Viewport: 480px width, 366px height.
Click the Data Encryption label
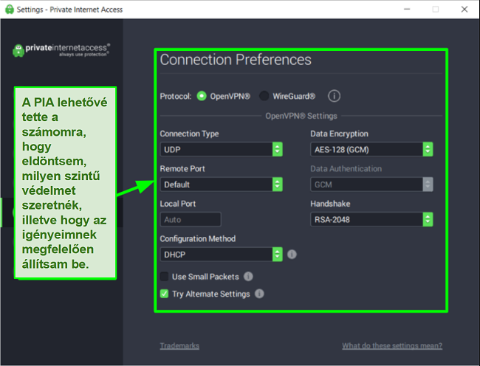coord(339,134)
